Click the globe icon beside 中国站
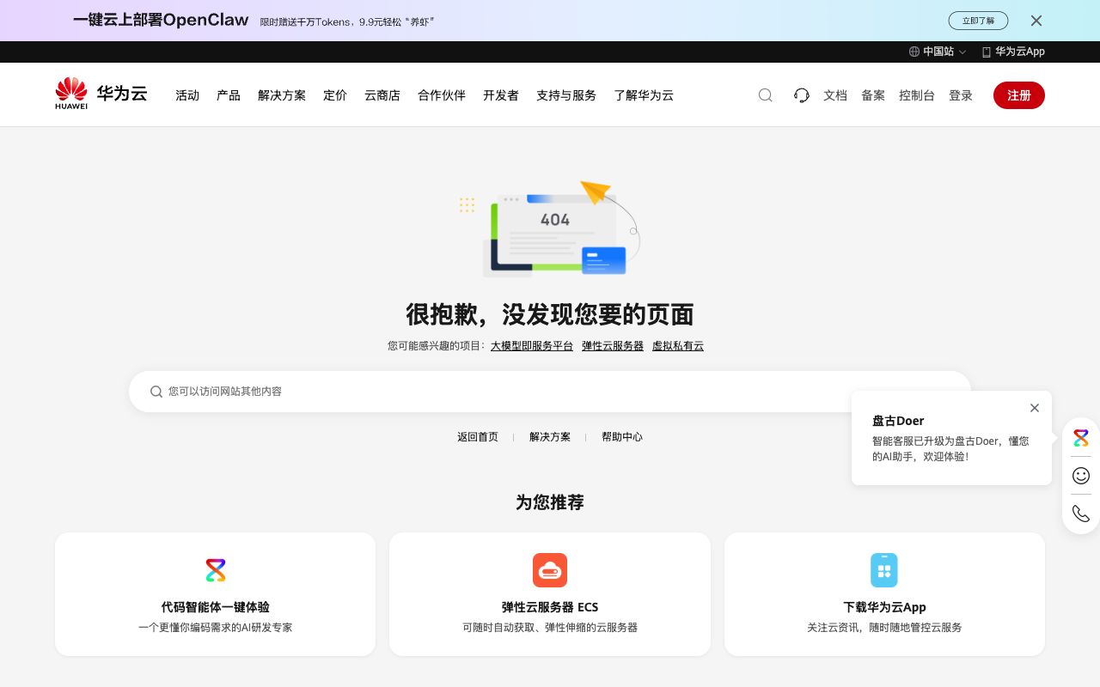This screenshot has height=687, width=1100. click(914, 52)
